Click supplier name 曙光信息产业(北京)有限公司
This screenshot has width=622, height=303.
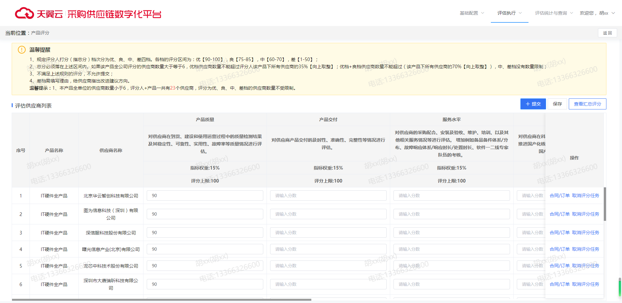tap(111, 249)
